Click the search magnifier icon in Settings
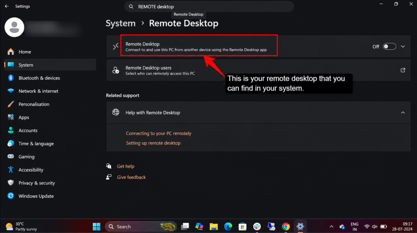Viewport: 417px width, 233px height. click(131, 7)
